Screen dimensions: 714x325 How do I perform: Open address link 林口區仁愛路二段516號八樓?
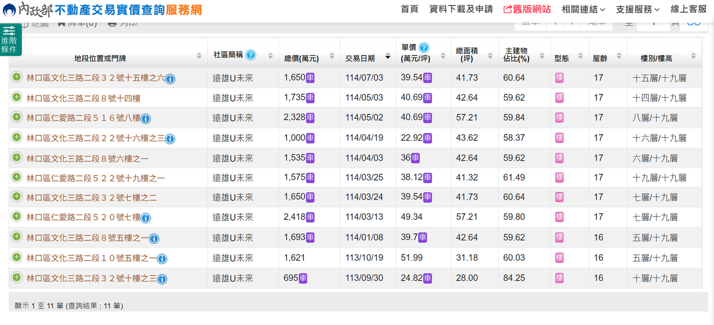(83, 118)
